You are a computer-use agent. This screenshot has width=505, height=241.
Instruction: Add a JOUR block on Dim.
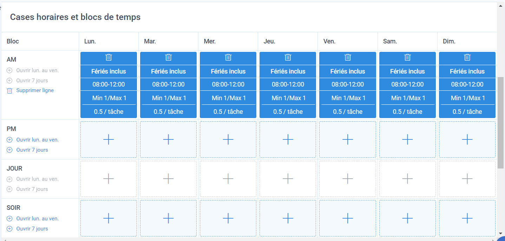coord(467,179)
